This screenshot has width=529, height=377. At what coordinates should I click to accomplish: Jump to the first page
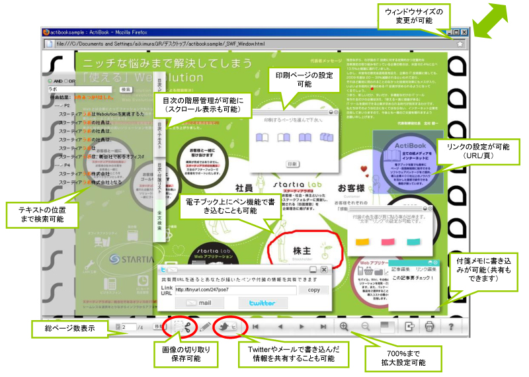[255, 326]
